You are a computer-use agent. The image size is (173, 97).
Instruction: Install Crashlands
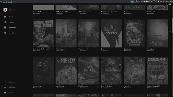[x=128, y=51]
